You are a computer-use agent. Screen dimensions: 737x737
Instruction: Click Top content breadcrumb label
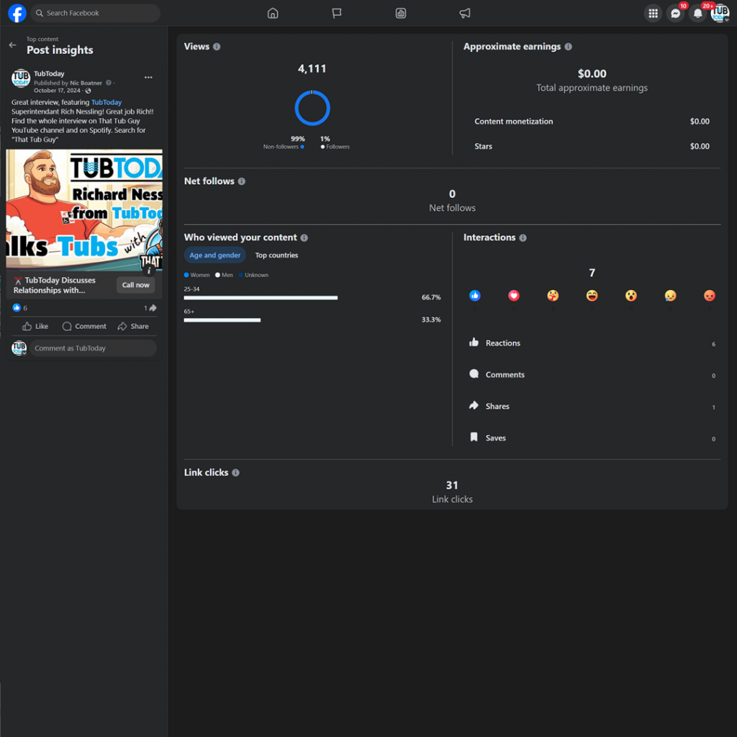tap(42, 39)
